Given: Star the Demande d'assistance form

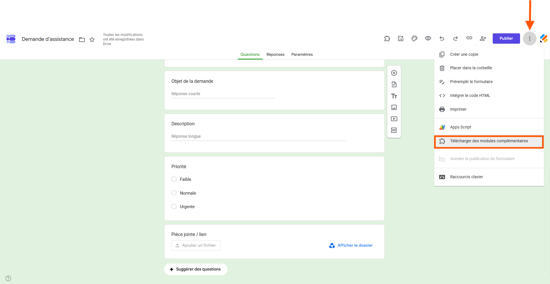Looking at the screenshot, I should pyautogui.click(x=92, y=40).
